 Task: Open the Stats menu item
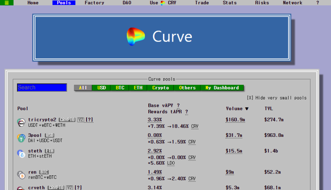(x=230, y=3)
